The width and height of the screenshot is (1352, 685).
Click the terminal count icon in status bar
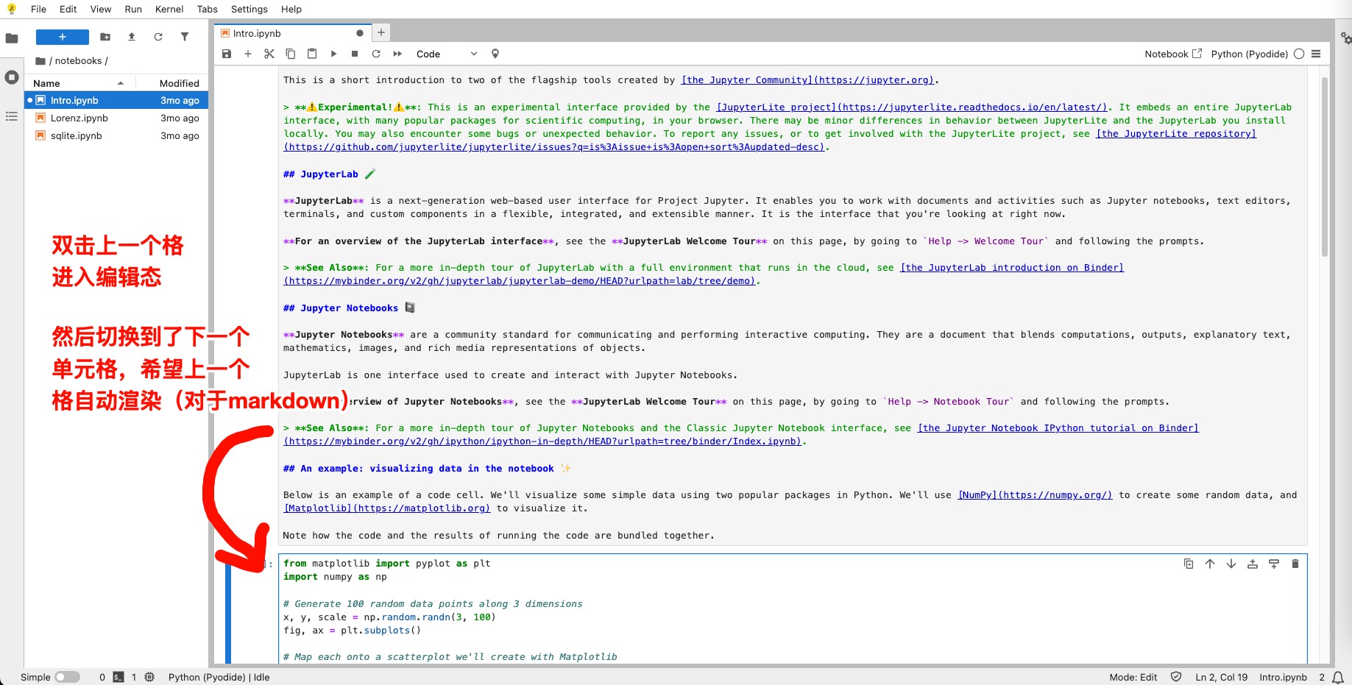pyautogui.click(x=118, y=677)
